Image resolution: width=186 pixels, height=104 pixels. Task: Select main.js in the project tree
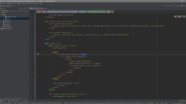tap(8, 18)
